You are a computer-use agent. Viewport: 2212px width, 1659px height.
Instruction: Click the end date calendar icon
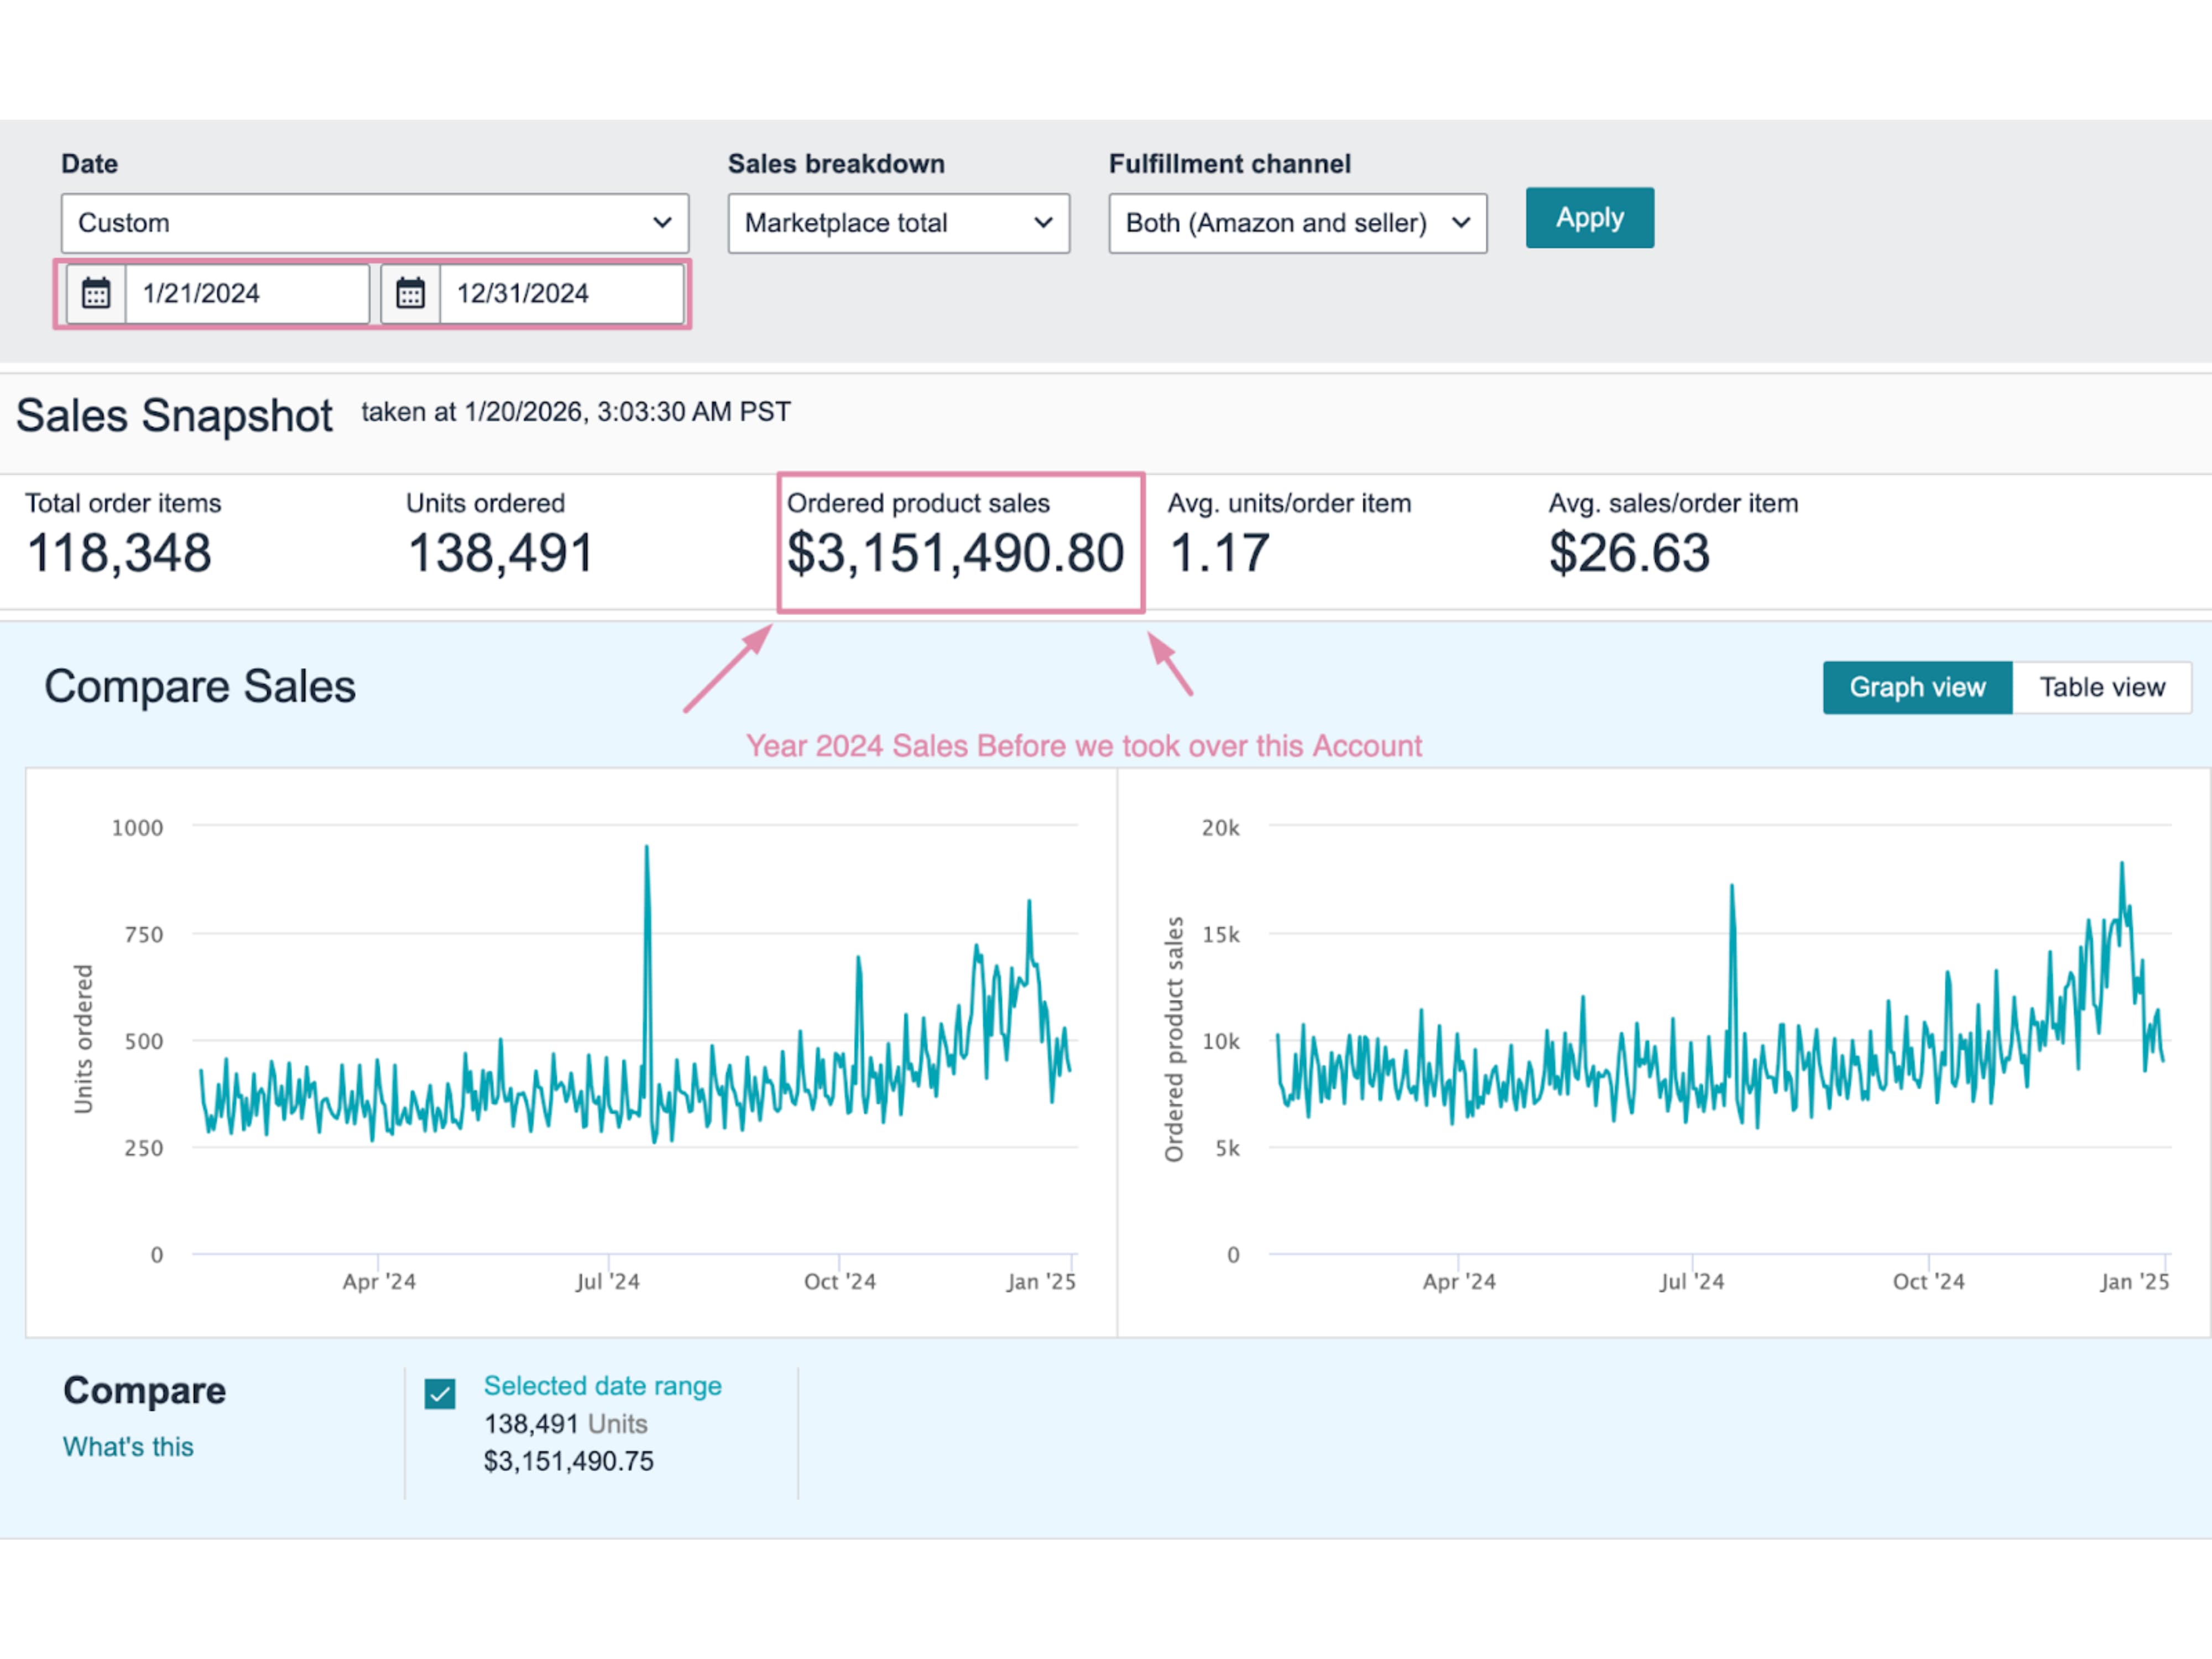point(410,294)
